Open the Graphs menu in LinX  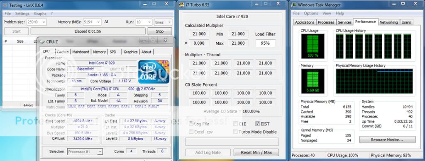point(40,14)
